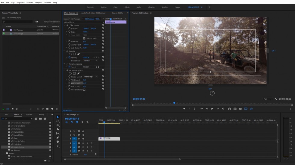Switch to the Color workspace tab
Viewport: 295px width, 165px height.
[116, 7]
